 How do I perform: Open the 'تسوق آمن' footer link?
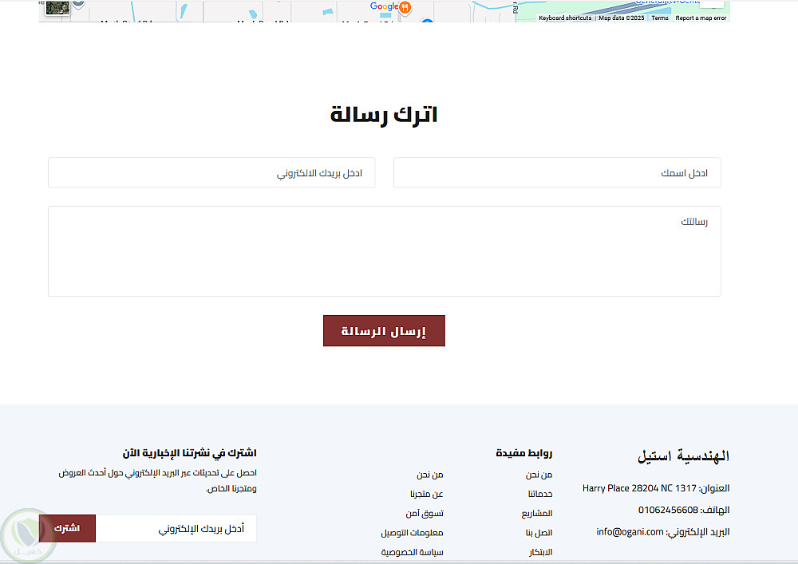425,513
